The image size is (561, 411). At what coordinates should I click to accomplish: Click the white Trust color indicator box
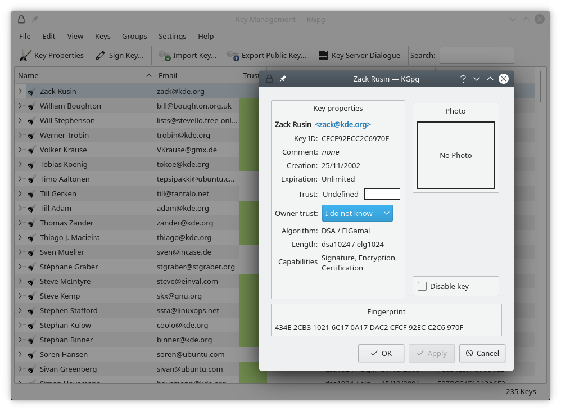coord(382,195)
